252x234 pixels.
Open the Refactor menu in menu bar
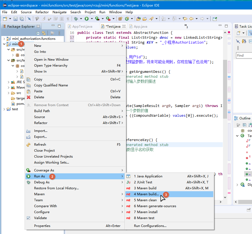(42, 12)
